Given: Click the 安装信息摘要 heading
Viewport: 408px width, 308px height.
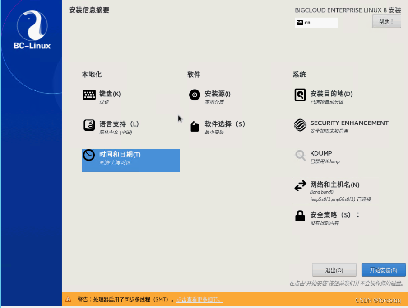Looking at the screenshot, I should (x=89, y=10).
